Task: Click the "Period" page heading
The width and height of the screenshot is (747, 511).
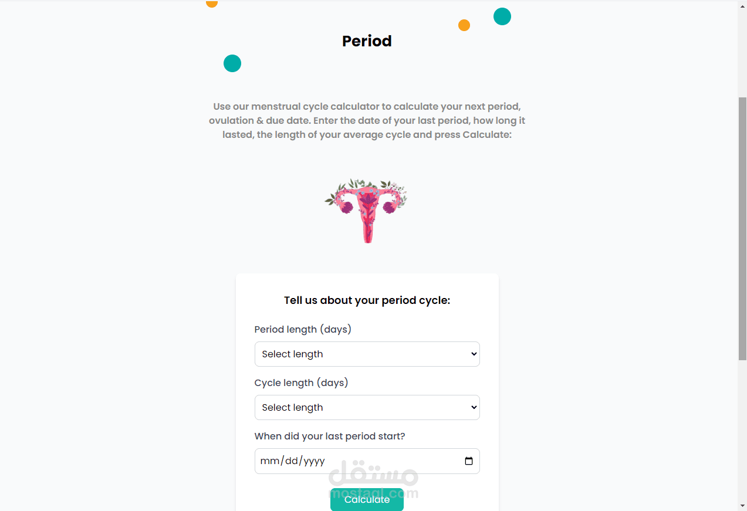Action: tap(367, 41)
